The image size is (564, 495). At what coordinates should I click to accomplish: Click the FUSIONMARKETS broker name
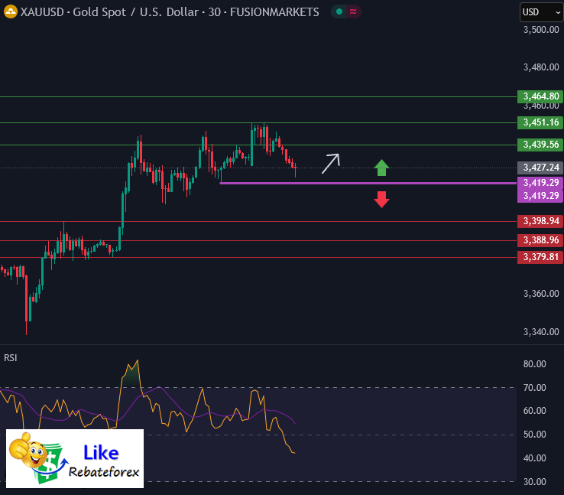274,12
